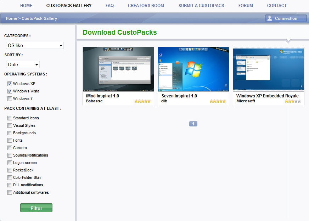Open the Seven Inspirat 1.0 title link
This screenshot has height=221, width=309.
[179, 96]
